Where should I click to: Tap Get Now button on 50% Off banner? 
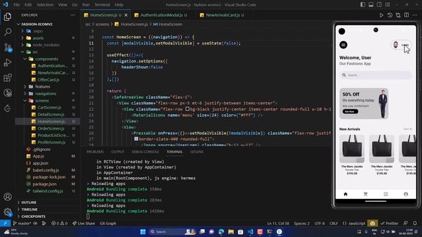pos(350,111)
